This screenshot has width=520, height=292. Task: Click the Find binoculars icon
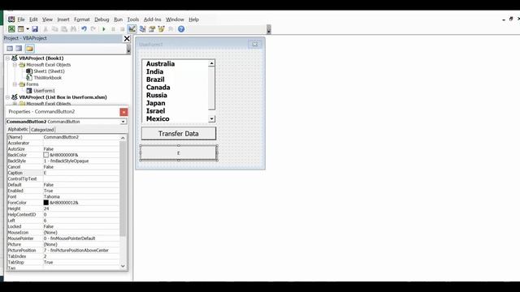click(x=73, y=29)
